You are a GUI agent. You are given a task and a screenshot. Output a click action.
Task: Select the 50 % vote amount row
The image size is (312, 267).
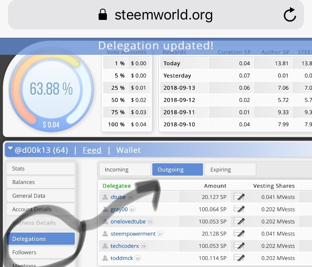coord(127,100)
